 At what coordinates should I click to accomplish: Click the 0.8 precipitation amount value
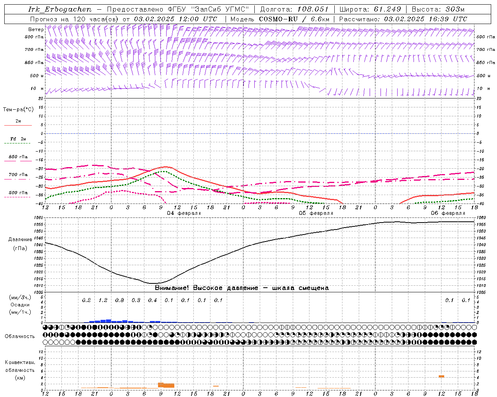120,300
